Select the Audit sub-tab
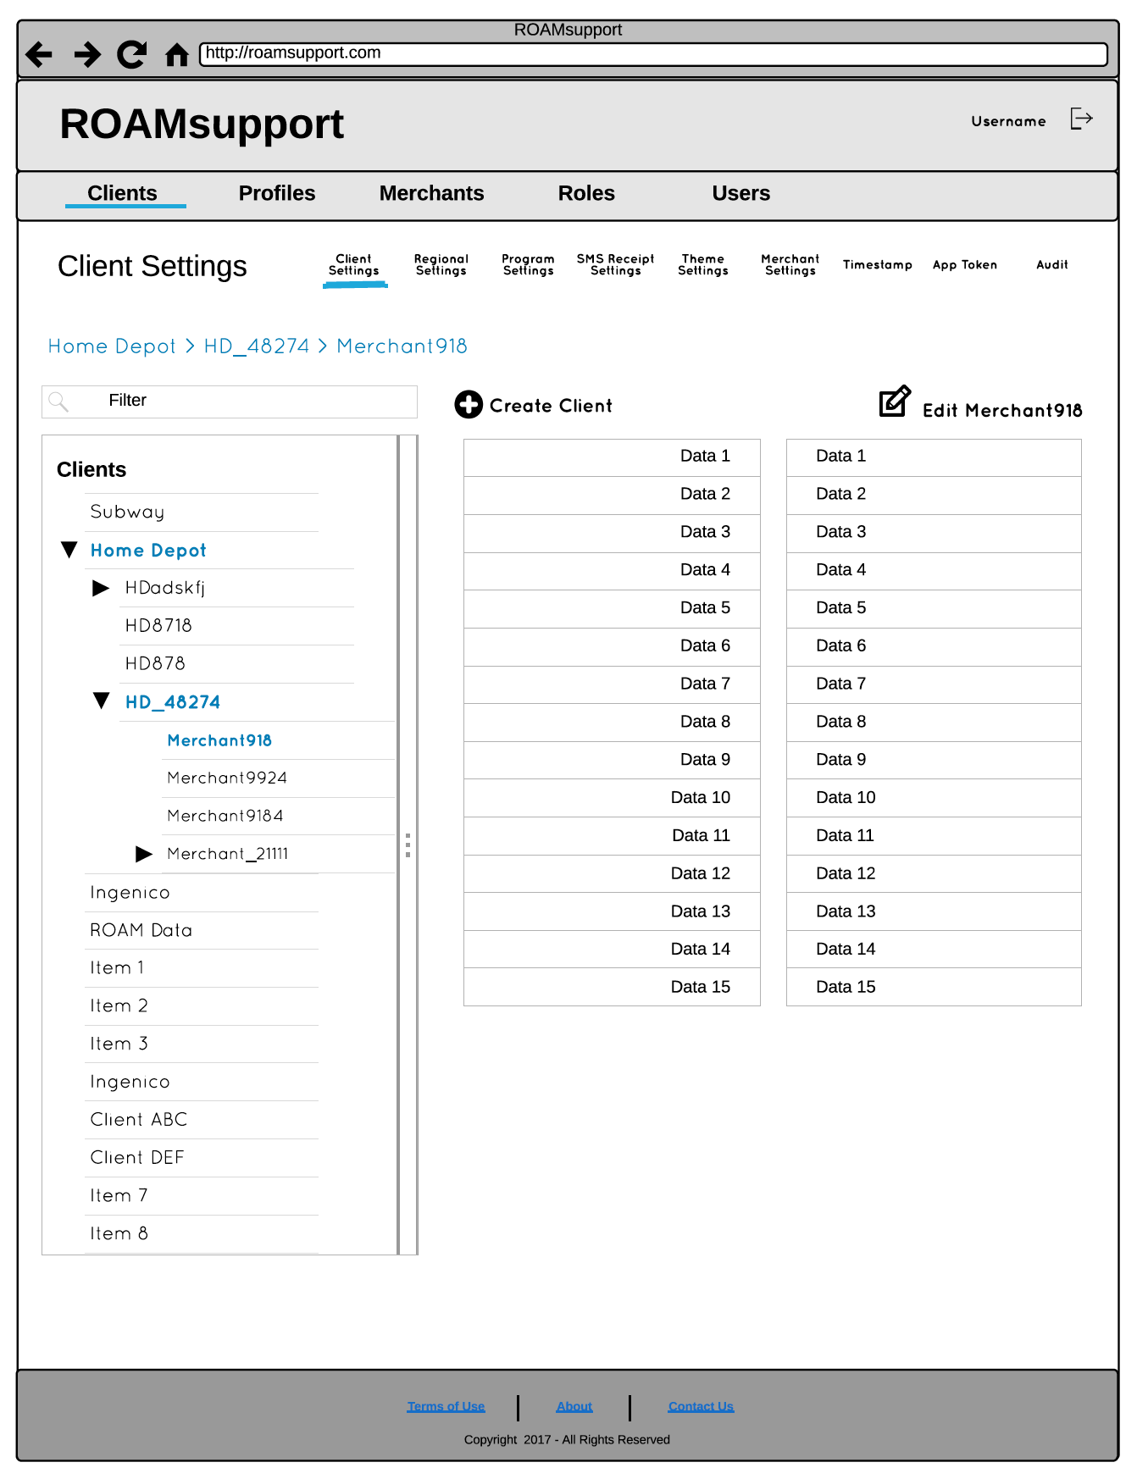This screenshot has width=1137, height=1479. click(x=1052, y=265)
